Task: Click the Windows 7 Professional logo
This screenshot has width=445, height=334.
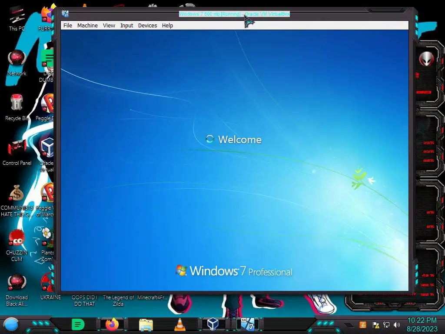Action: 234,271
